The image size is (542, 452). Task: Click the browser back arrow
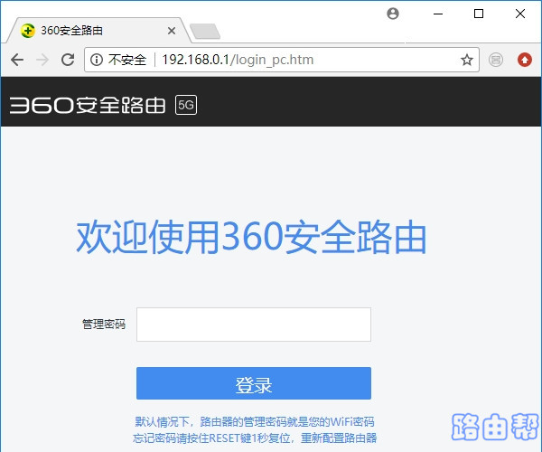tap(16, 60)
